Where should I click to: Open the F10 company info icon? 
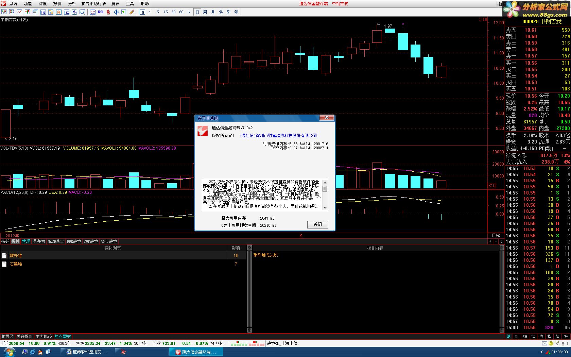pyautogui.click(x=43, y=12)
